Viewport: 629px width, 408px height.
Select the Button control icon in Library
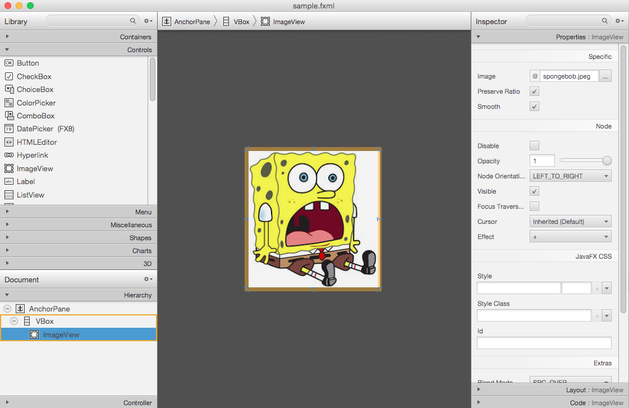coord(9,63)
